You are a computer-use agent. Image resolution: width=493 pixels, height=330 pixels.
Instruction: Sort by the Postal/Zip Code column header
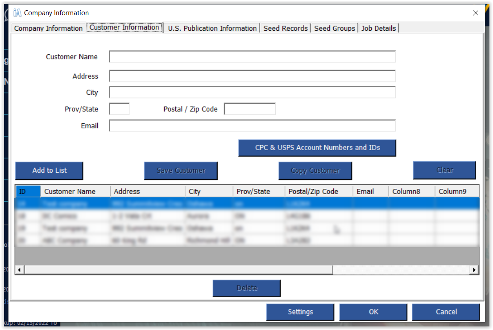pos(313,191)
